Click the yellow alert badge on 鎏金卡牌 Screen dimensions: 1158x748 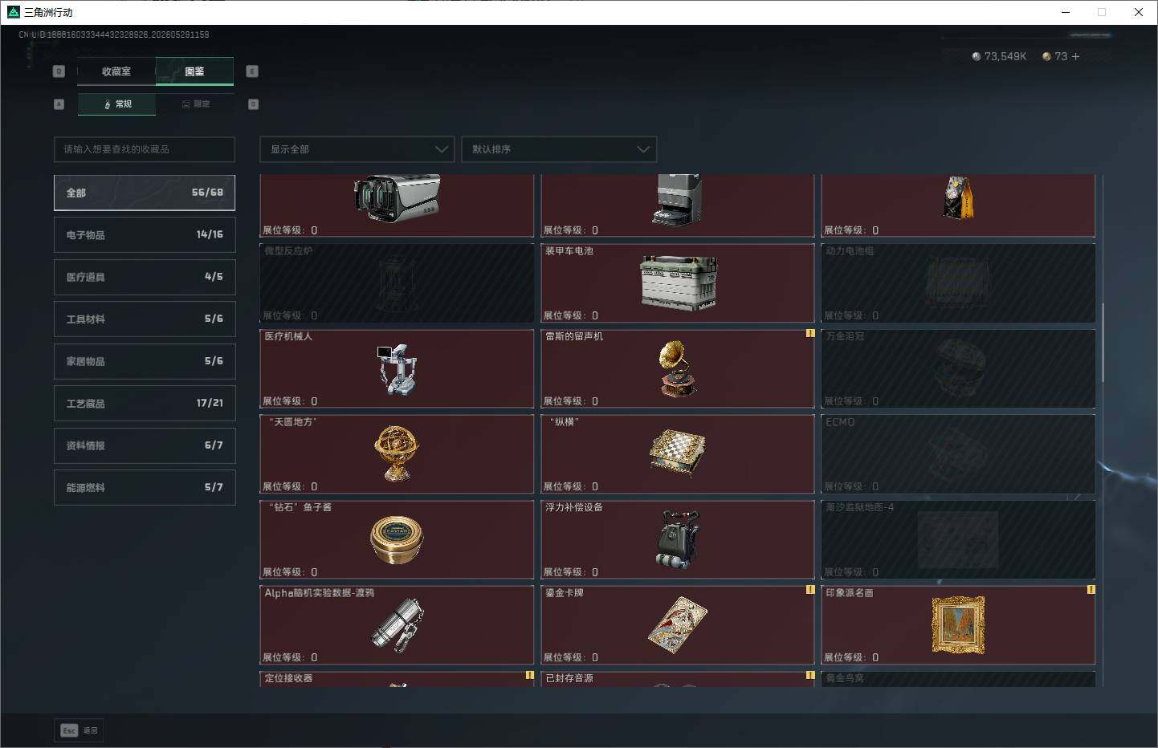[x=810, y=589]
